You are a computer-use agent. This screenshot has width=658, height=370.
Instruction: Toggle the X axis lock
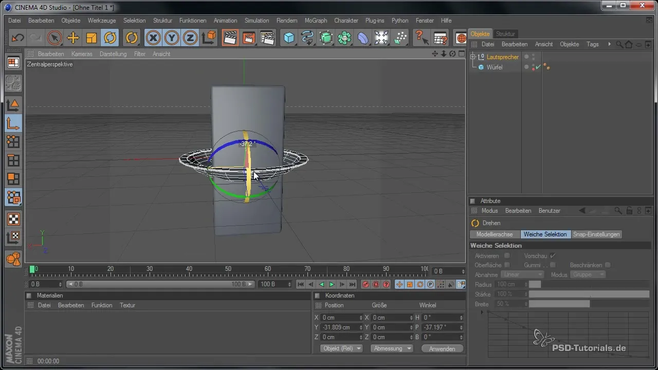click(153, 38)
